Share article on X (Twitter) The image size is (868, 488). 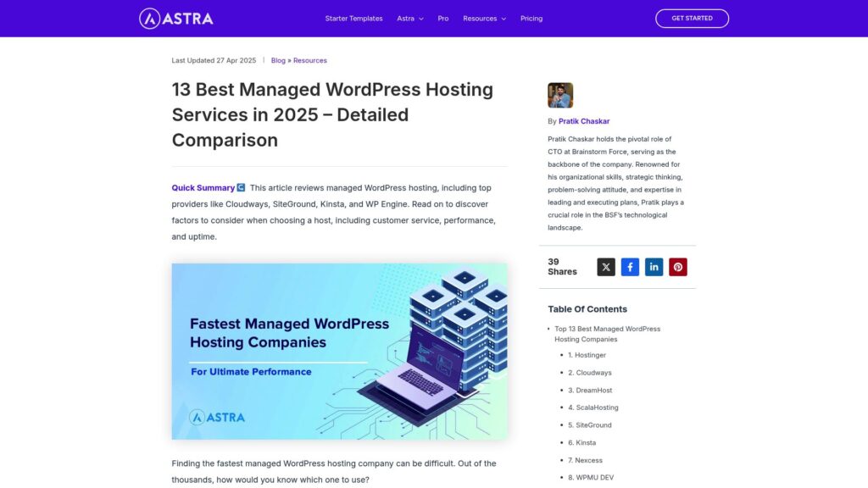click(x=605, y=267)
